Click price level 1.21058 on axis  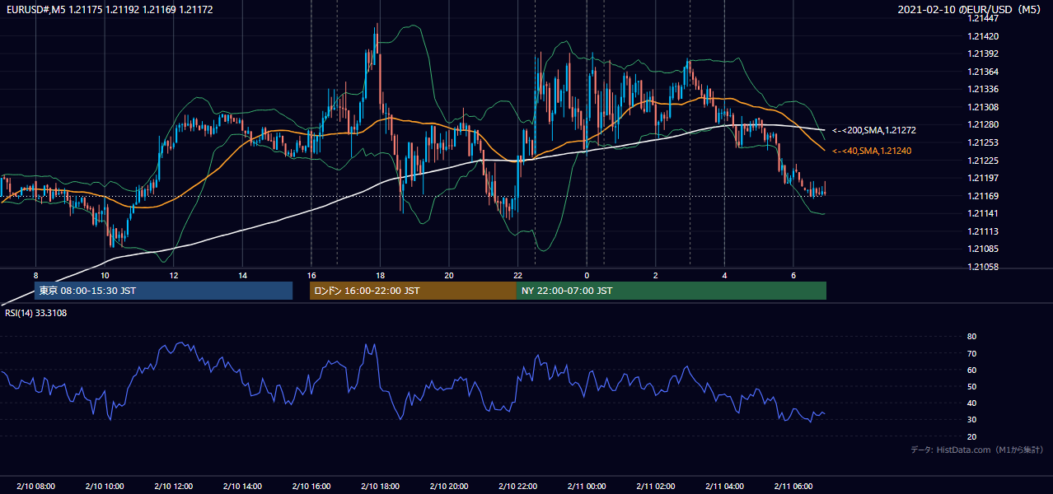pos(984,267)
